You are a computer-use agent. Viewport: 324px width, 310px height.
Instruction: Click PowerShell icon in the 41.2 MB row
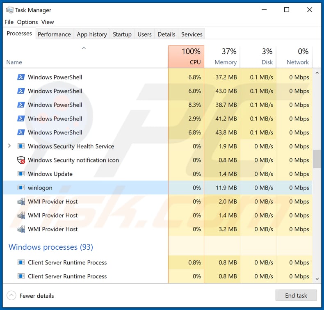pyautogui.click(x=21, y=119)
